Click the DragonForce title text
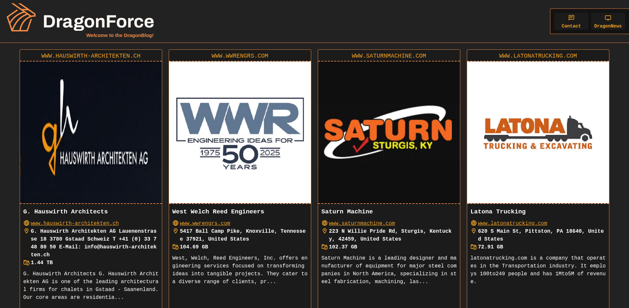The image size is (629, 308). pos(98,22)
